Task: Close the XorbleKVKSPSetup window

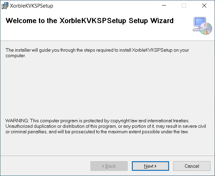Action: click(x=204, y=6)
